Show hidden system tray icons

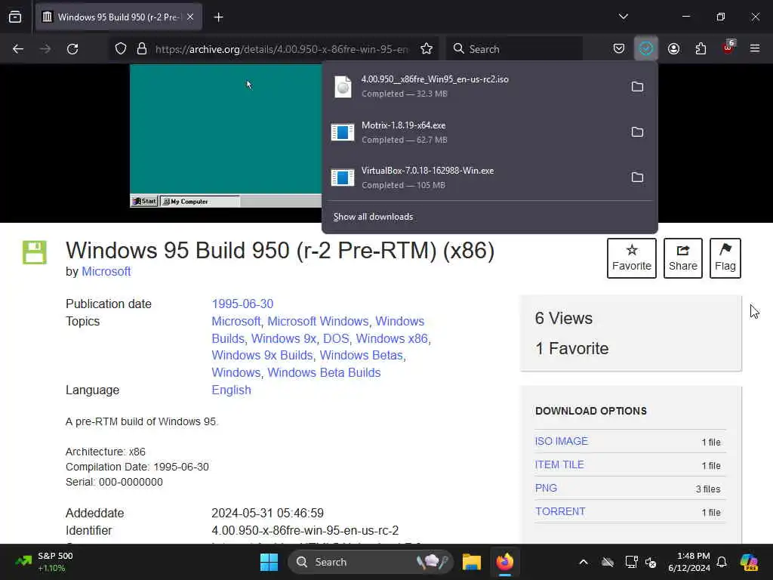pyautogui.click(x=584, y=562)
